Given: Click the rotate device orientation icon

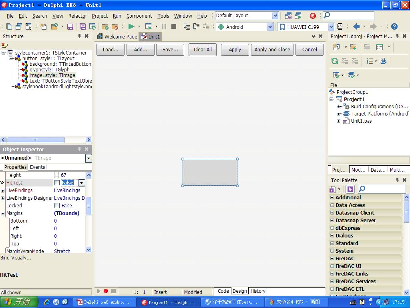Looking at the screenshot, I should click(340, 26).
